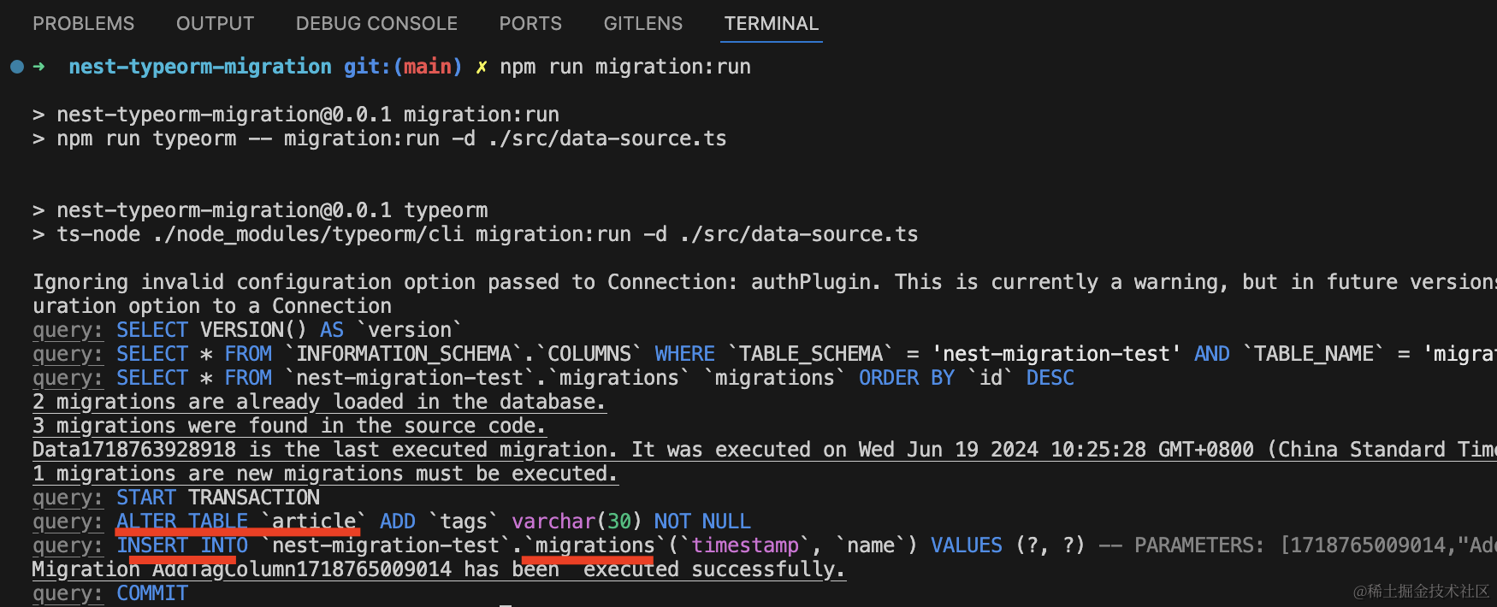Image resolution: width=1497 pixels, height=607 pixels.
Task: Click the typed 'npm run migration:run' command
Action: (624, 67)
